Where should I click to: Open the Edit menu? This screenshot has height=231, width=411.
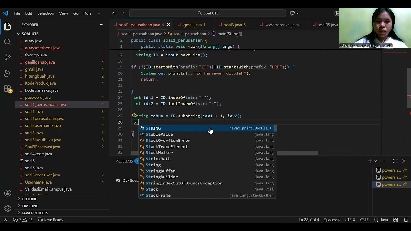(x=29, y=13)
